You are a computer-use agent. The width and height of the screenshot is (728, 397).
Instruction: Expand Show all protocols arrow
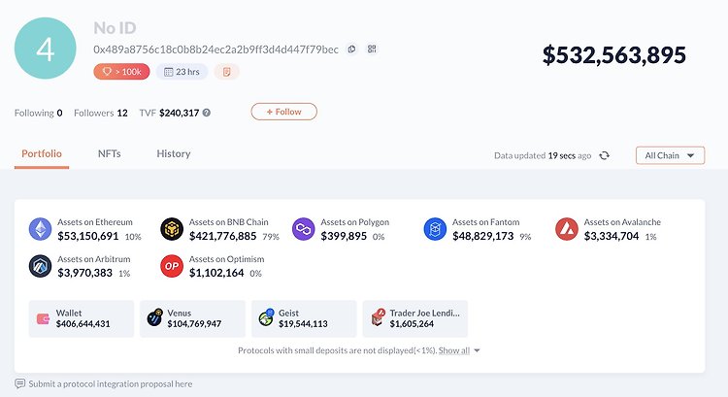point(477,350)
